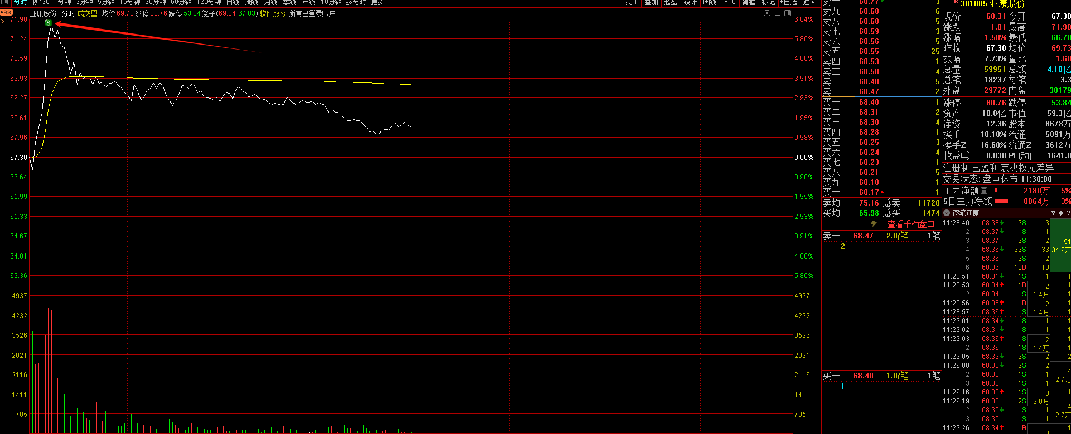
Task: Switch to 60分钟 chart tab
Action: 181,3
